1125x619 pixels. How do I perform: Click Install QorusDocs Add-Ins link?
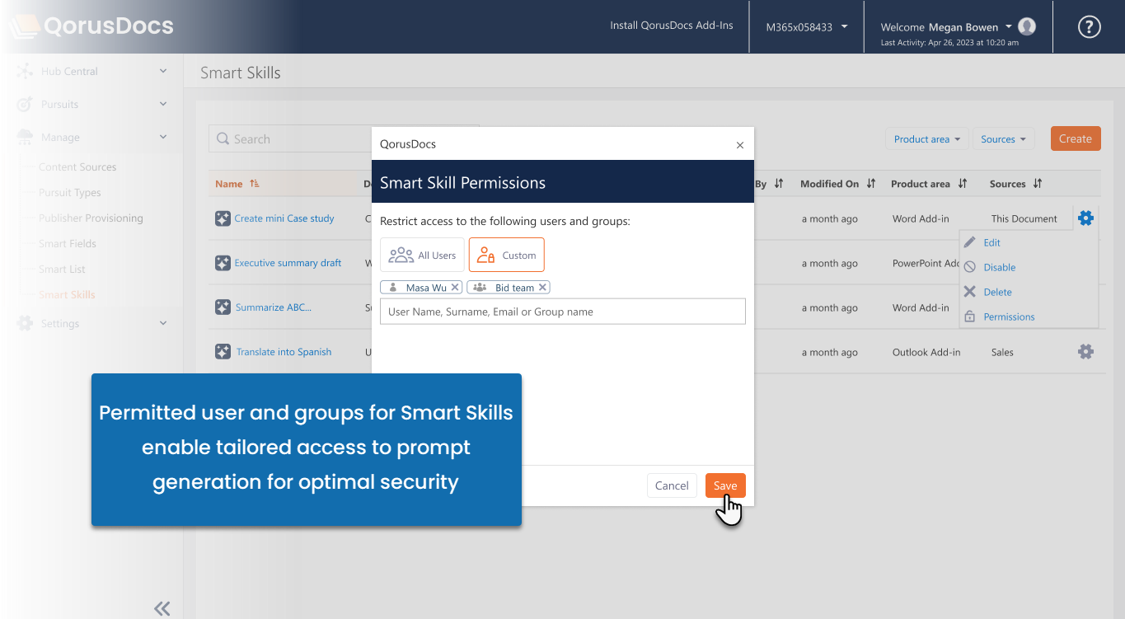click(x=672, y=26)
